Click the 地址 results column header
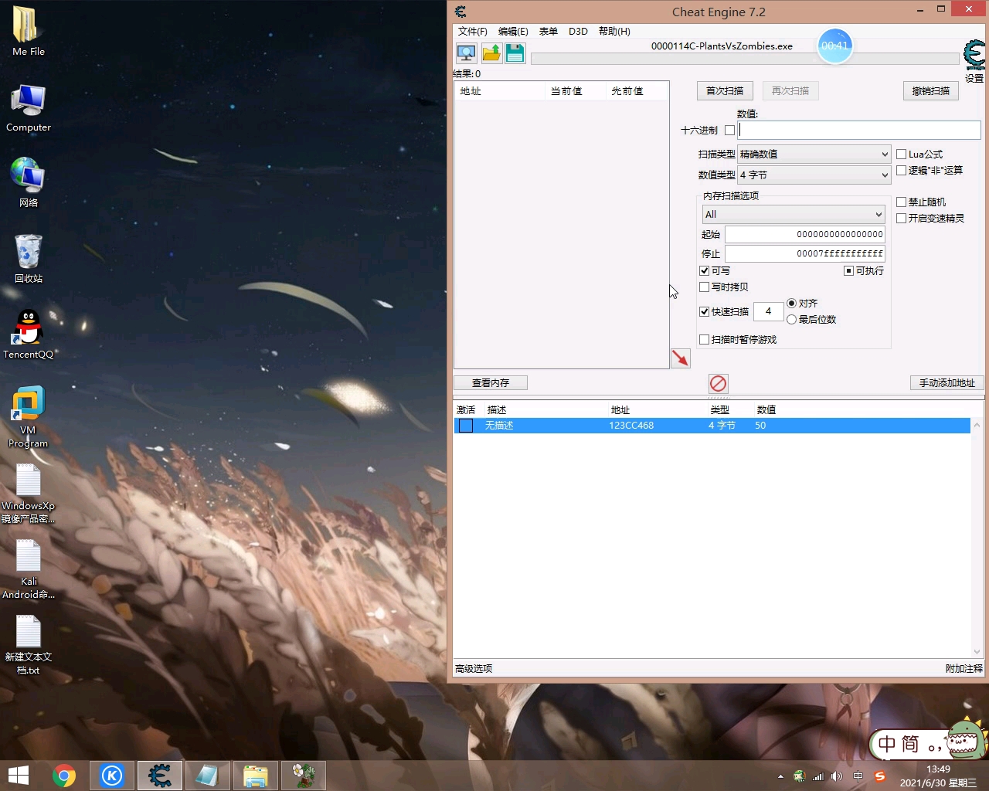The width and height of the screenshot is (989, 791). point(499,91)
